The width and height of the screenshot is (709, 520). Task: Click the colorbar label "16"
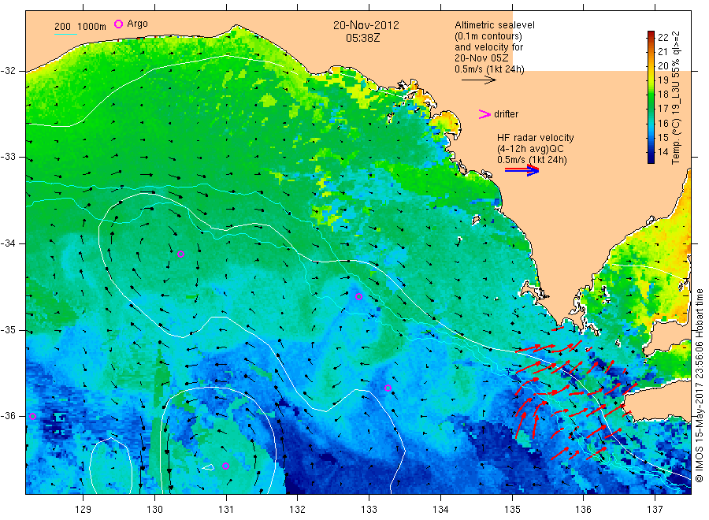point(663,124)
